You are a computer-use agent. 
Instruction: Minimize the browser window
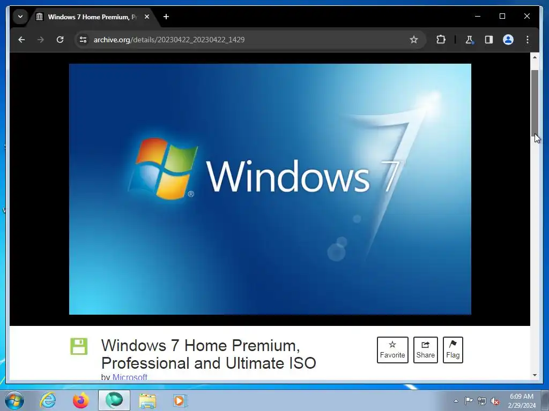click(x=478, y=16)
